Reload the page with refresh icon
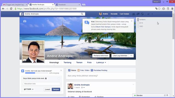The height and width of the screenshot is (98, 175). coord(11,9)
